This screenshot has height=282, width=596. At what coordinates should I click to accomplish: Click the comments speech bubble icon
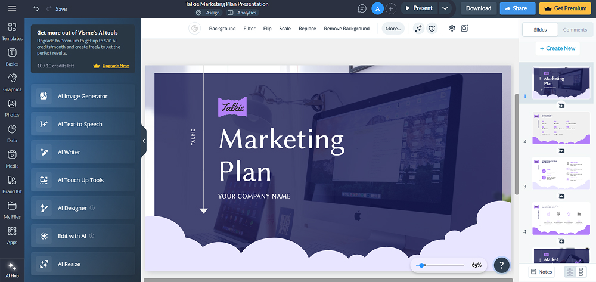click(362, 8)
